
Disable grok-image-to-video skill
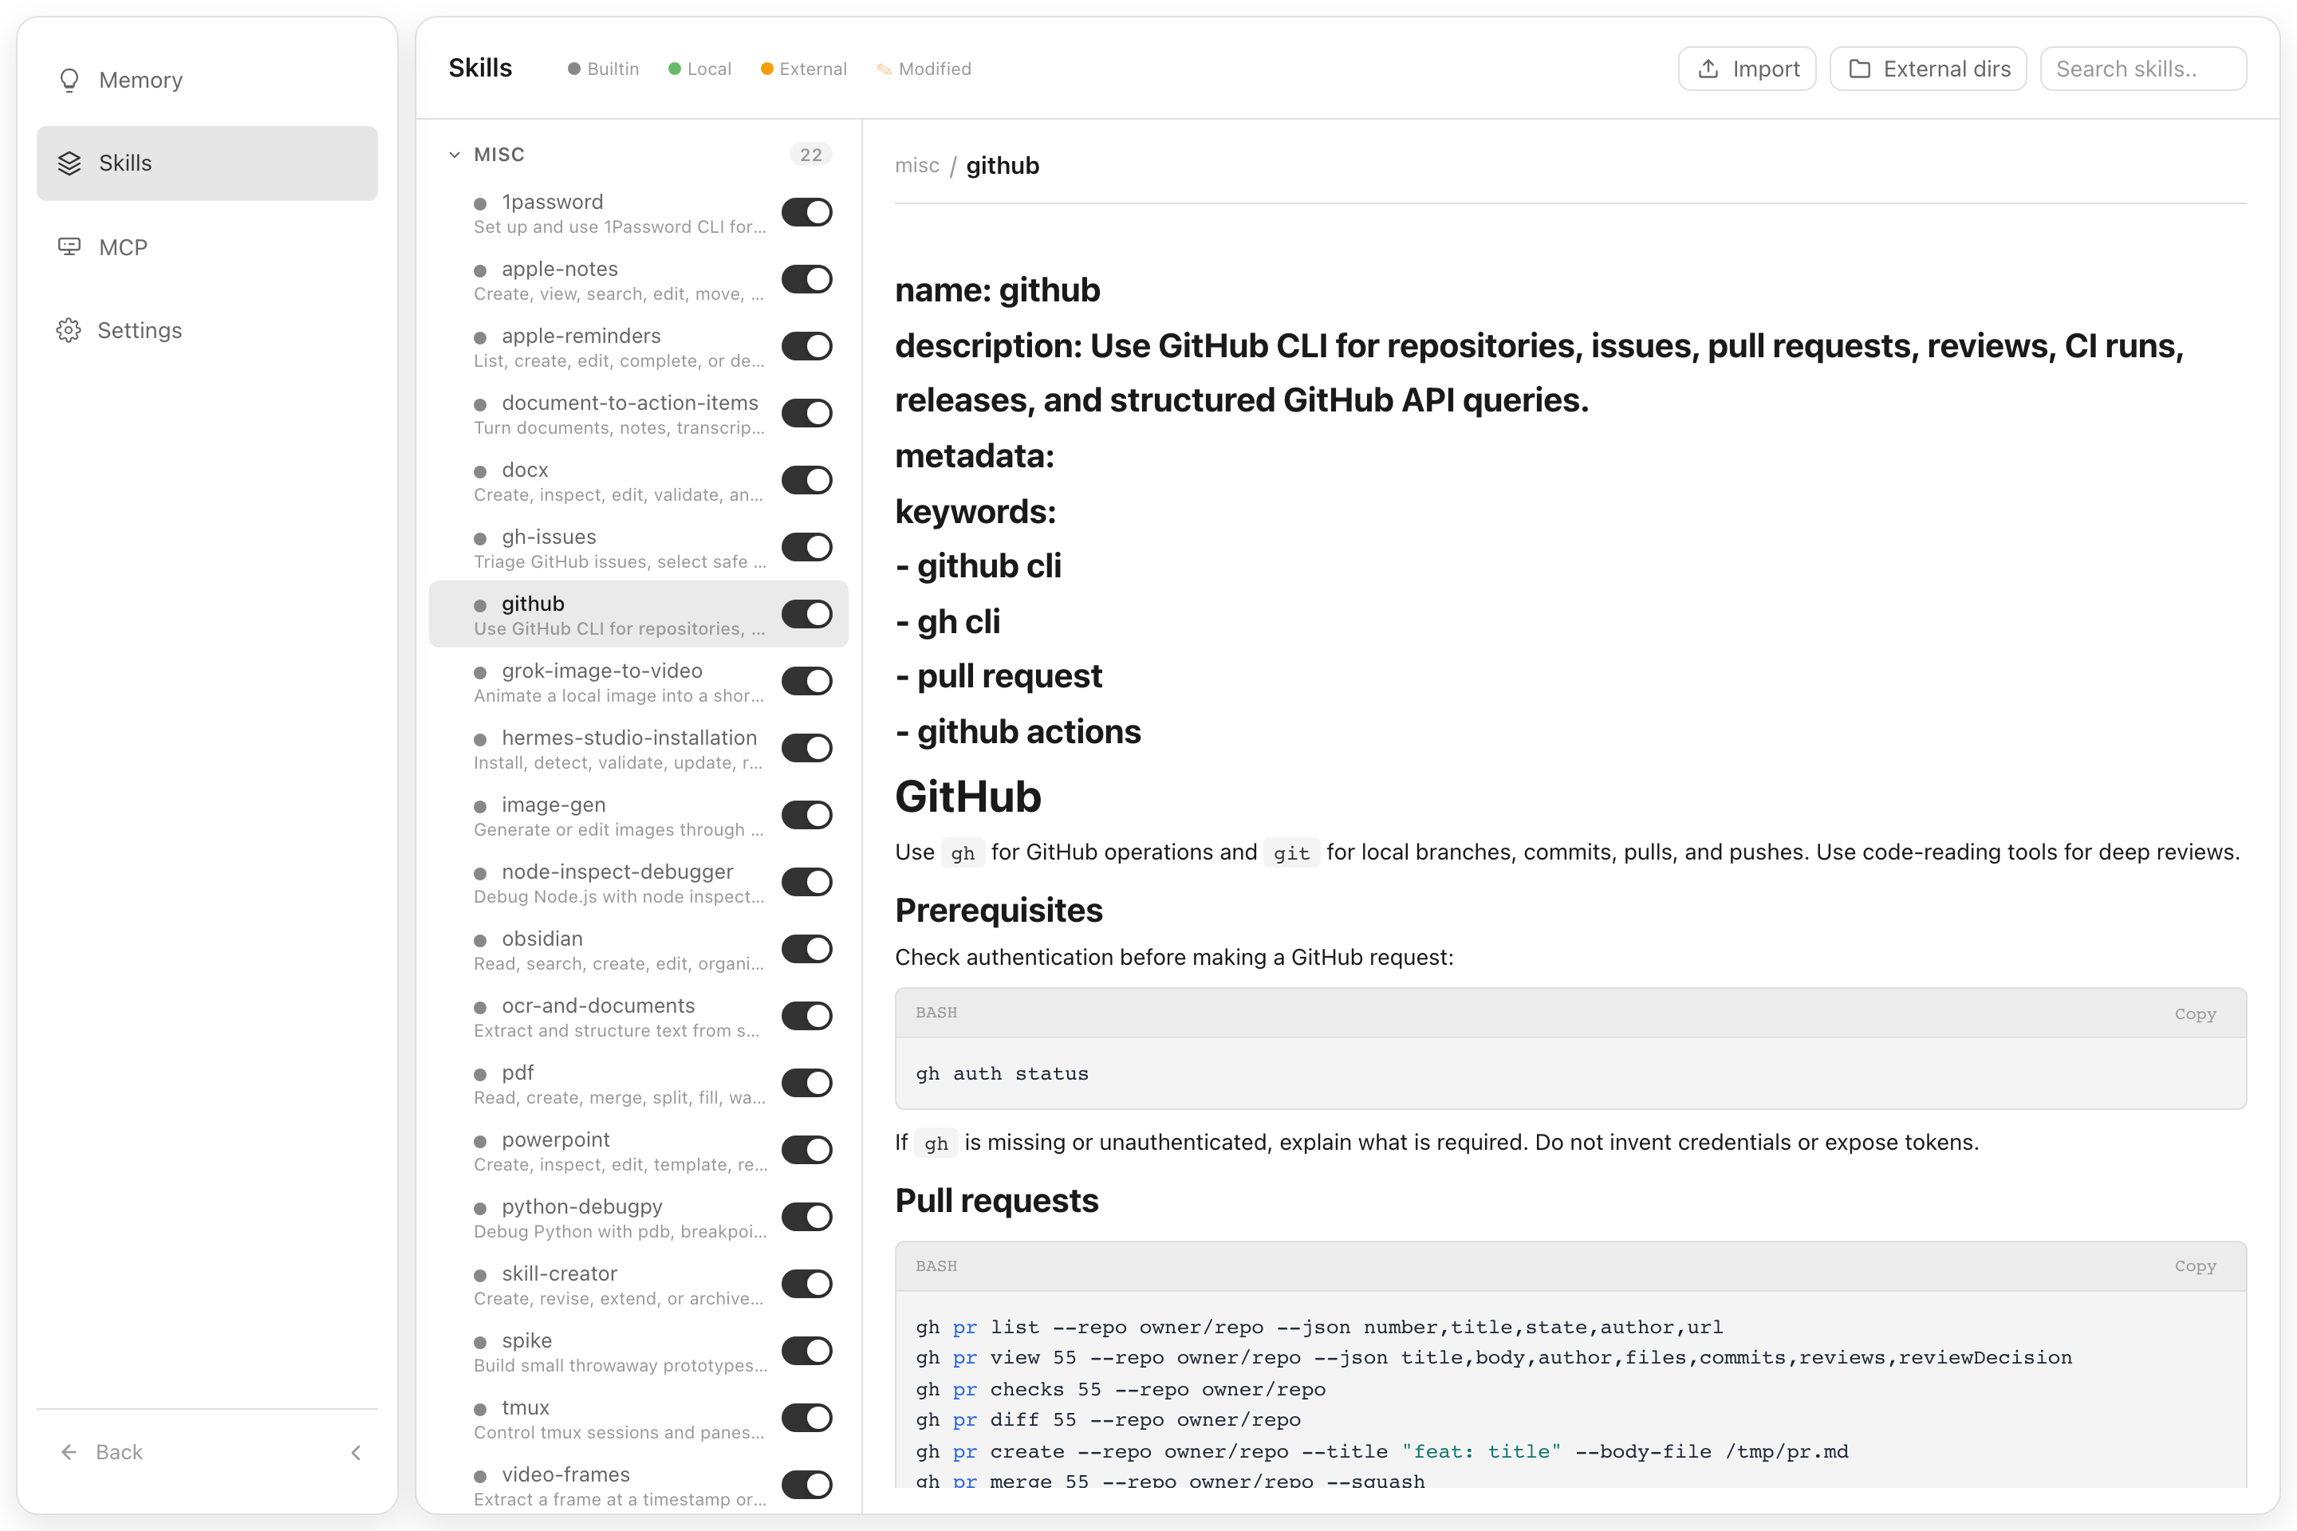point(806,680)
